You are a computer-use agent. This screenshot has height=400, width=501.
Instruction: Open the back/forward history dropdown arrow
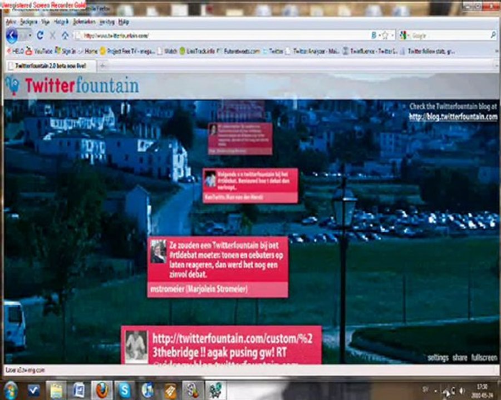[x=31, y=35]
